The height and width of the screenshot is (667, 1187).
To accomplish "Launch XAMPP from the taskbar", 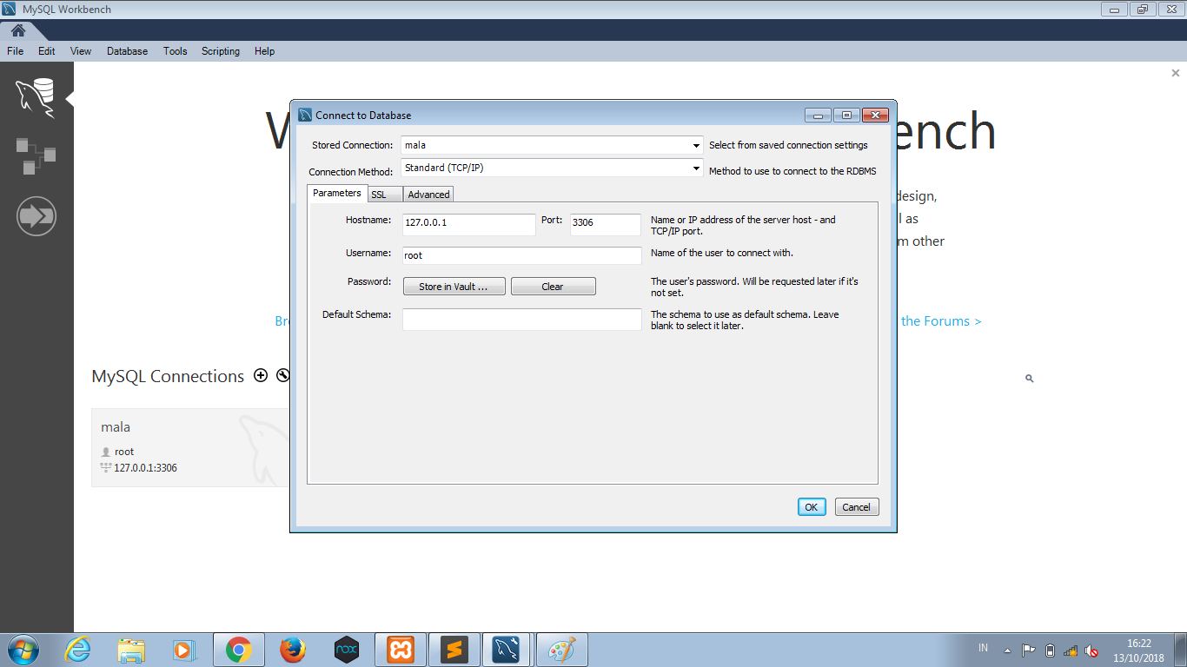I will click(x=400, y=649).
